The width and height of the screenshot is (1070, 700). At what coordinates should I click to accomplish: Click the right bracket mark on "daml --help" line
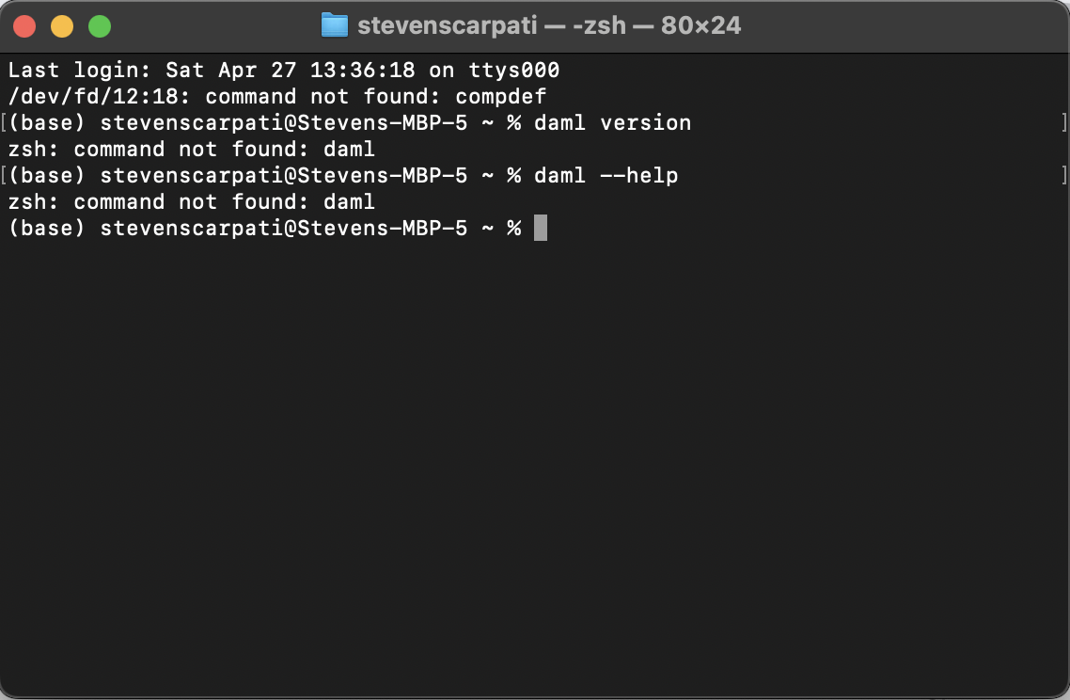[1062, 175]
